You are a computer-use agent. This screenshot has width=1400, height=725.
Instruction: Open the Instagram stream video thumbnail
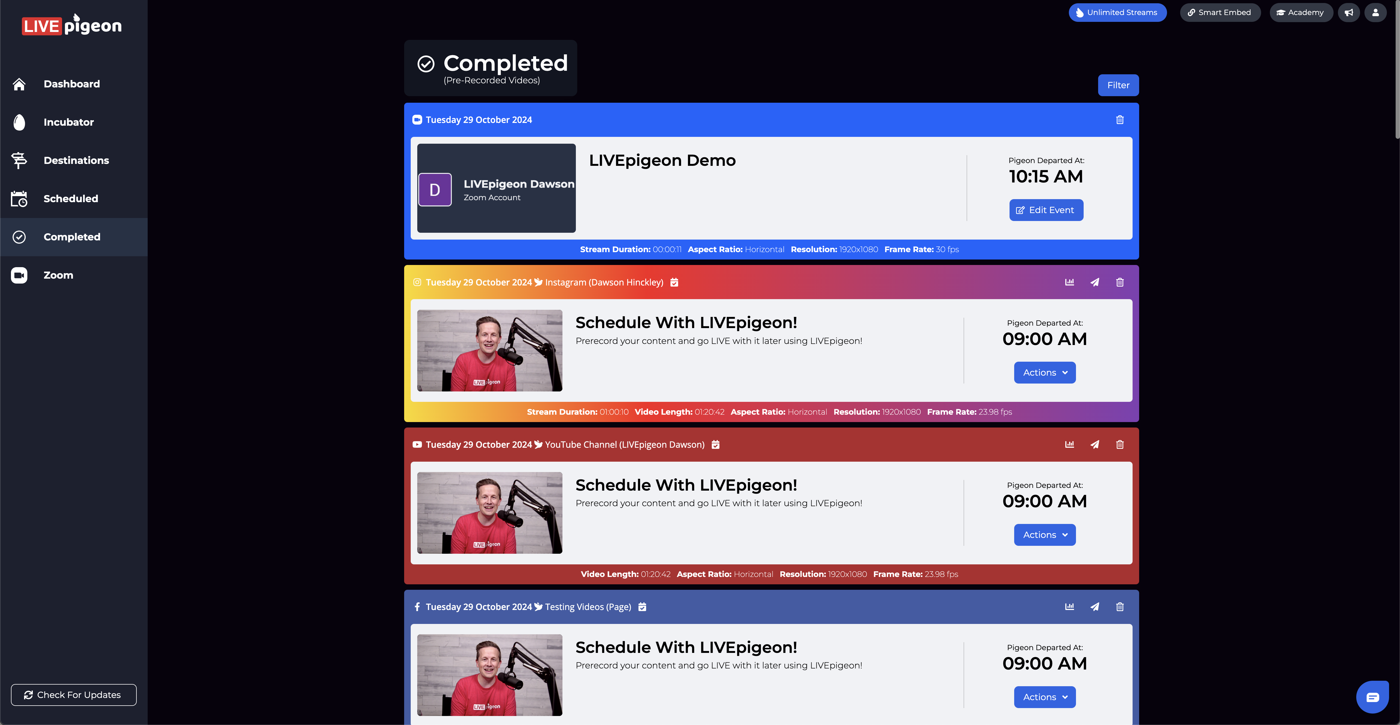[489, 350]
